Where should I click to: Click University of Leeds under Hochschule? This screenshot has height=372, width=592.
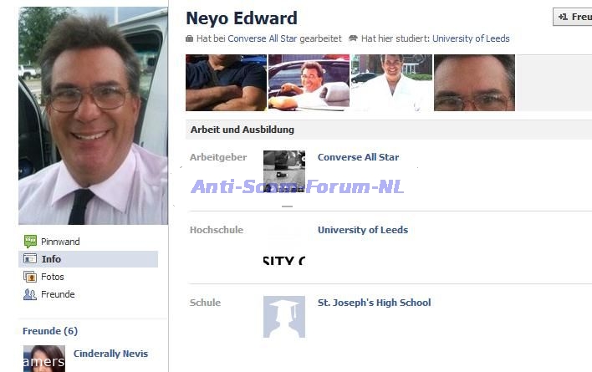pos(363,230)
